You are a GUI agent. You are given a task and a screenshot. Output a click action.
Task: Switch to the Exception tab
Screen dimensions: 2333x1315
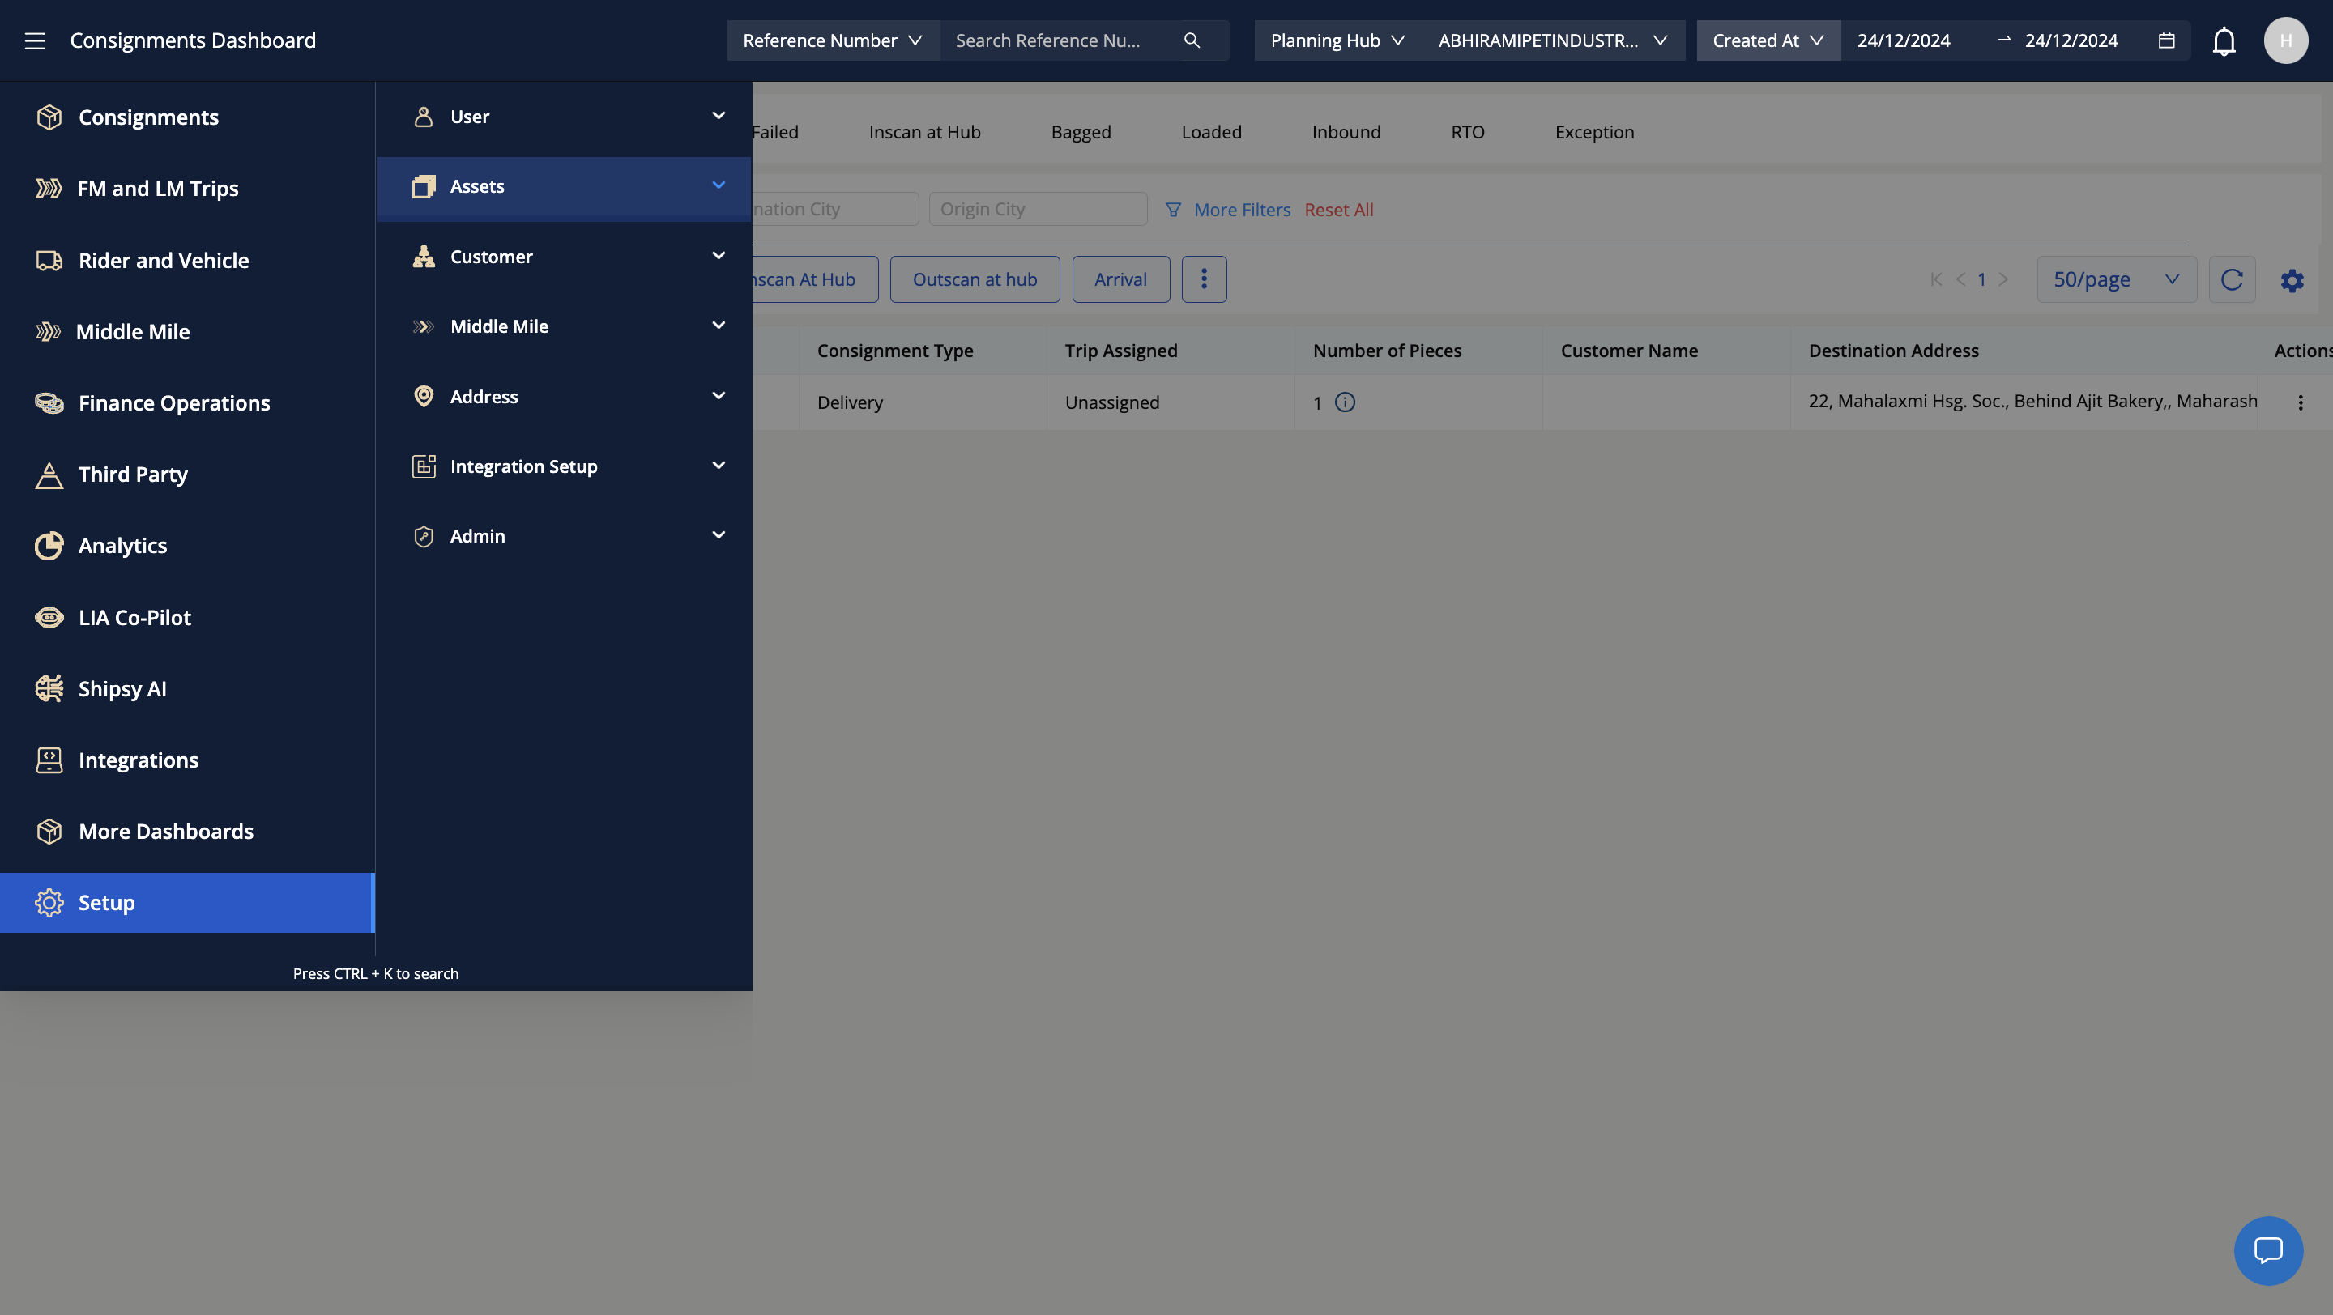coord(1594,132)
